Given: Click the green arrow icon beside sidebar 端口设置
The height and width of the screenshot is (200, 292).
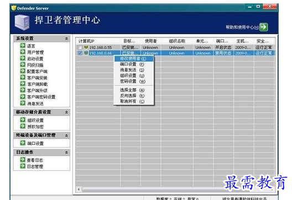Looking at the screenshot, I should 23,143.
